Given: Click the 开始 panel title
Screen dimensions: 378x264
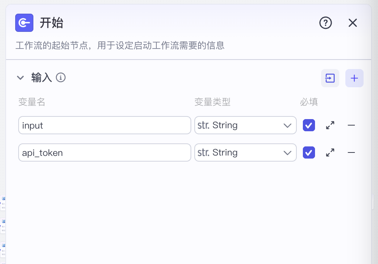Looking at the screenshot, I should click(52, 23).
